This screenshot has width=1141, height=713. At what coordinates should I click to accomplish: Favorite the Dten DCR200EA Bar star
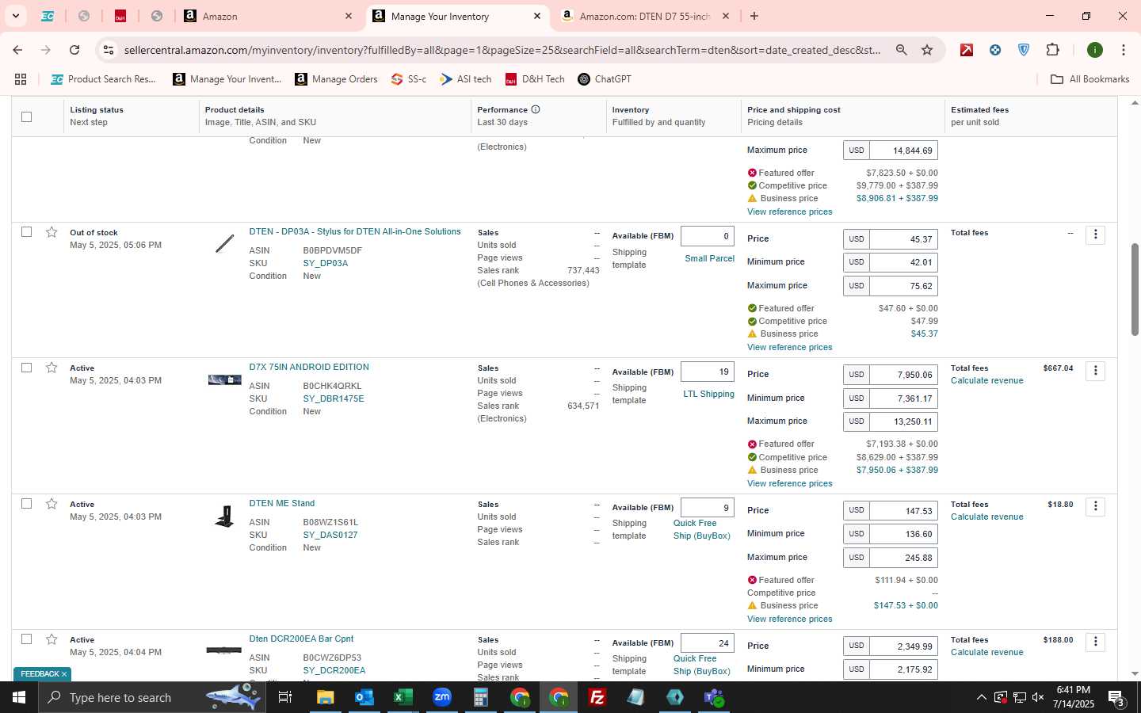click(52, 639)
